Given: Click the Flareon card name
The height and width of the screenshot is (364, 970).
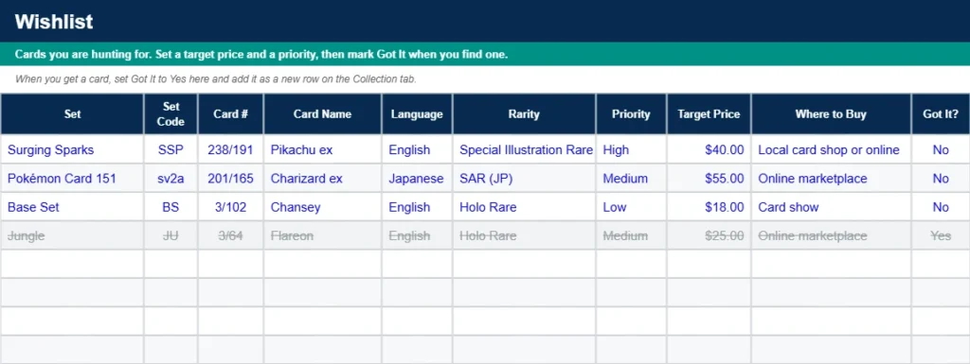Looking at the screenshot, I should coord(322,235).
